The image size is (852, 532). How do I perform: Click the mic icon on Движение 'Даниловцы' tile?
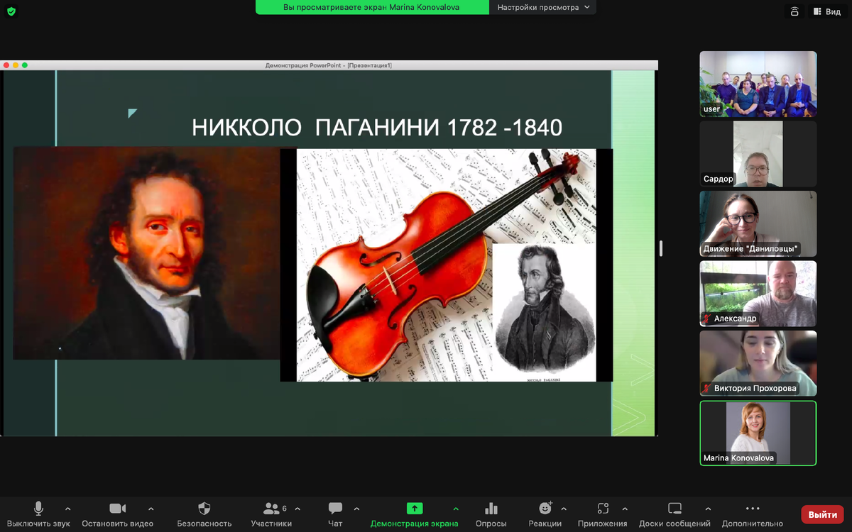705,250
